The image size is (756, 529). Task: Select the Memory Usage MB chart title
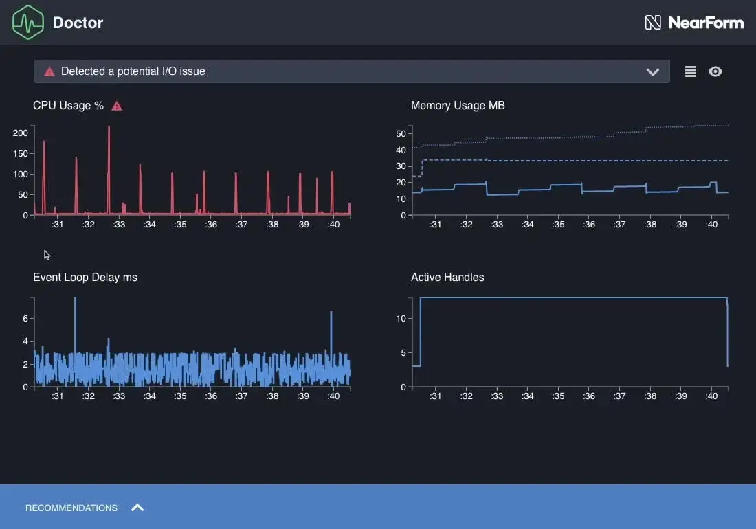pyautogui.click(x=458, y=106)
